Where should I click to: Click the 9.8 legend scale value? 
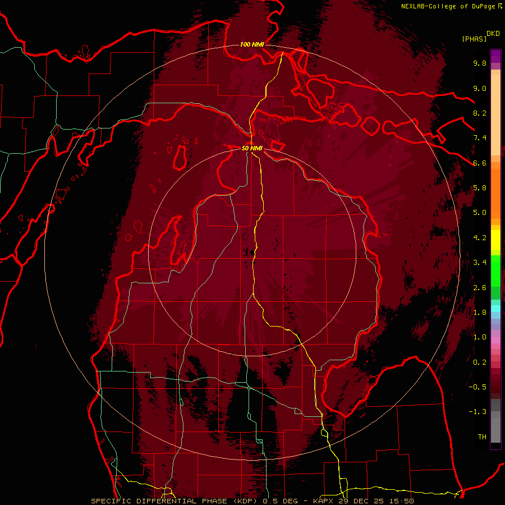[x=480, y=63]
